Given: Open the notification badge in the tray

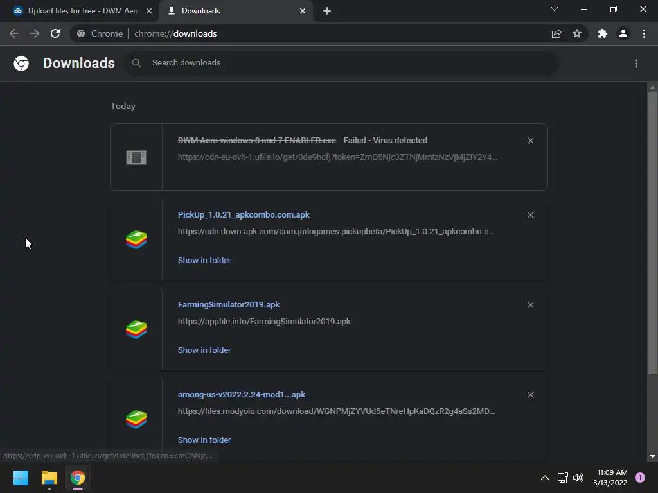Looking at the screenshot, I should [640, 478].
